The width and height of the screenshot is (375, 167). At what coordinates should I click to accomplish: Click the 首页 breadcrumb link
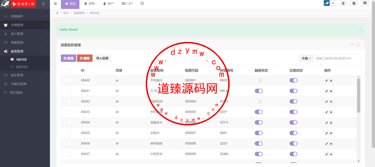(x=66, y=13)
